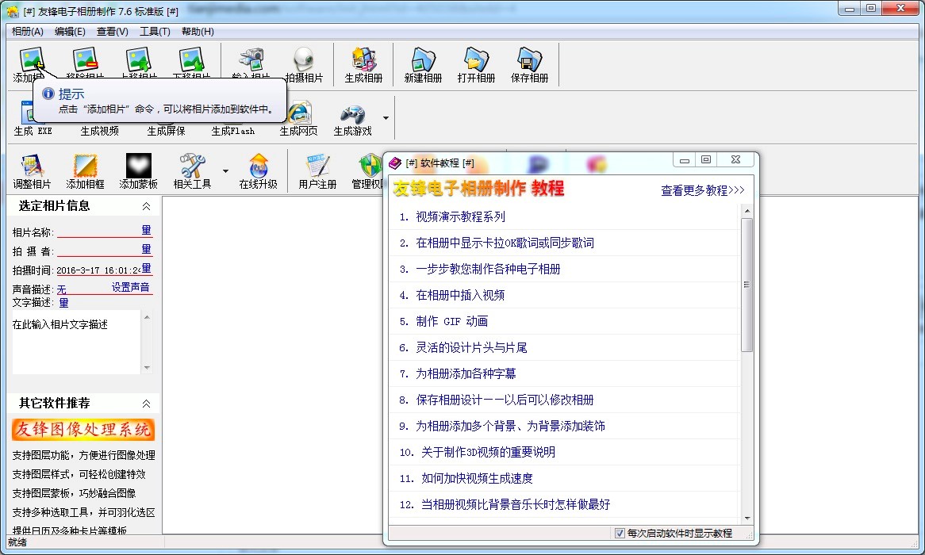This screenshot has width=925, height=555.
Task: Click the tutorial list scroll down arrow
Action: [747, 519]
